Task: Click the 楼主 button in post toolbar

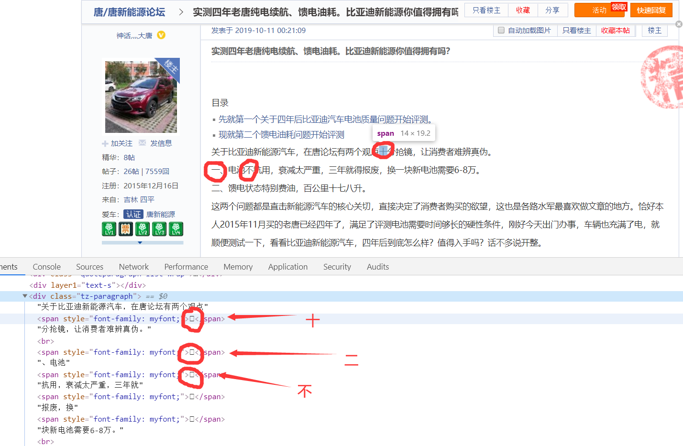Action: [655, 30]
